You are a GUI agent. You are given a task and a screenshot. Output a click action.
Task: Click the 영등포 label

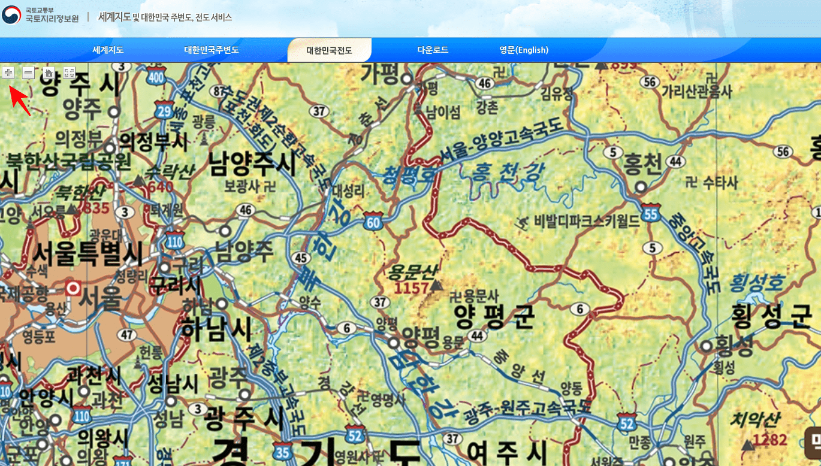pyautogui.click(x=39, y=337)
